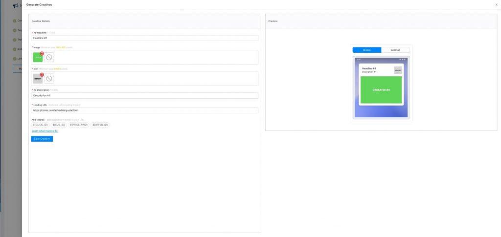Switch preview to Desktop tab
501x237 pixels.
tap(395, 50)
